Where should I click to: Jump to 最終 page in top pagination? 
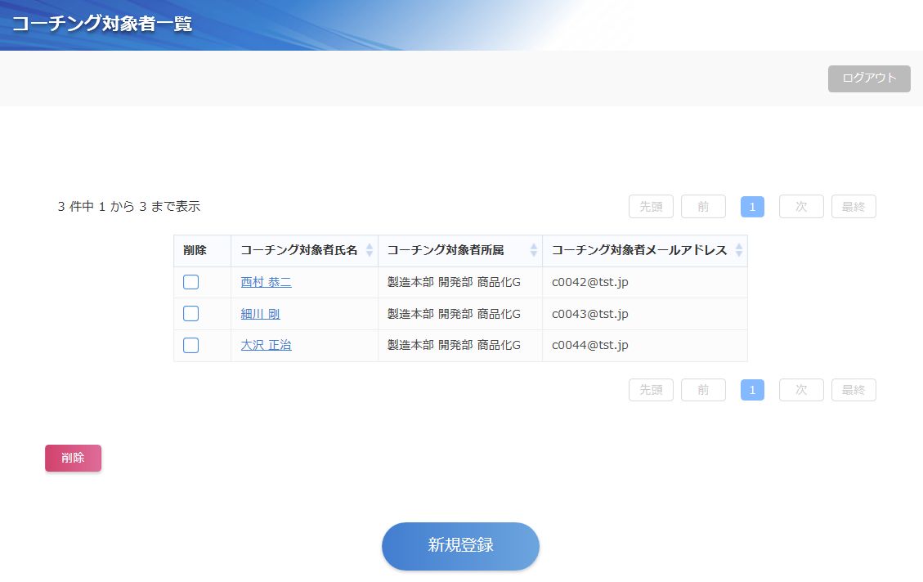pyautogui.click(x=854, y=207)
